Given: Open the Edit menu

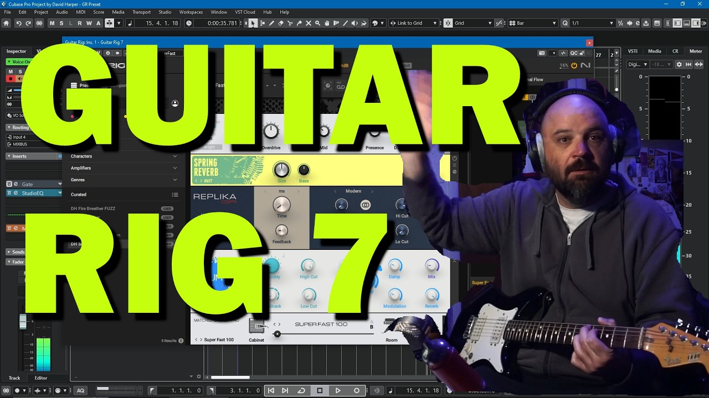Looking at the screenshot, I should 22,12.
